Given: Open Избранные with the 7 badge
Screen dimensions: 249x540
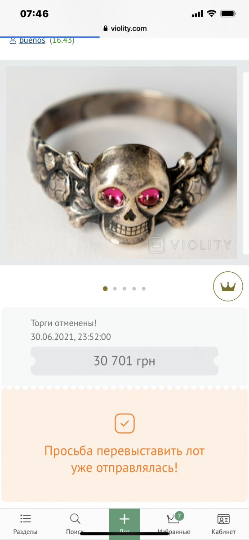Looking at the screenshot, I should coord(174,518).
